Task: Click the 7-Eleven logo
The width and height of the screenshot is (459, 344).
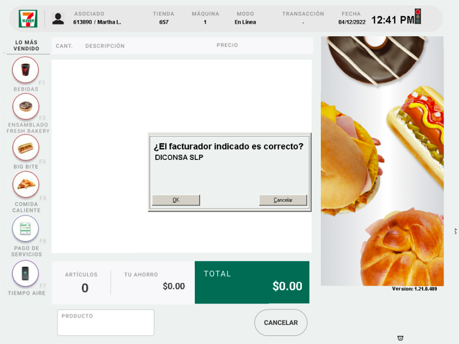Action: tap(28, 18)
